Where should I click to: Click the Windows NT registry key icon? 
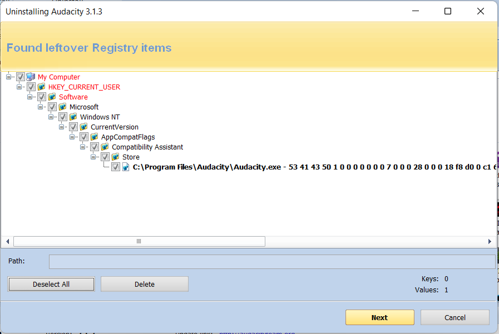(73, 117)
